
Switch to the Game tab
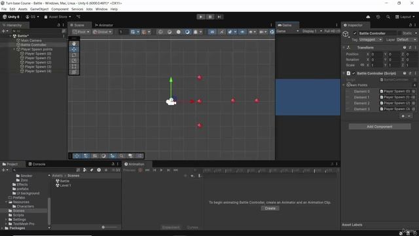[287, 25]
